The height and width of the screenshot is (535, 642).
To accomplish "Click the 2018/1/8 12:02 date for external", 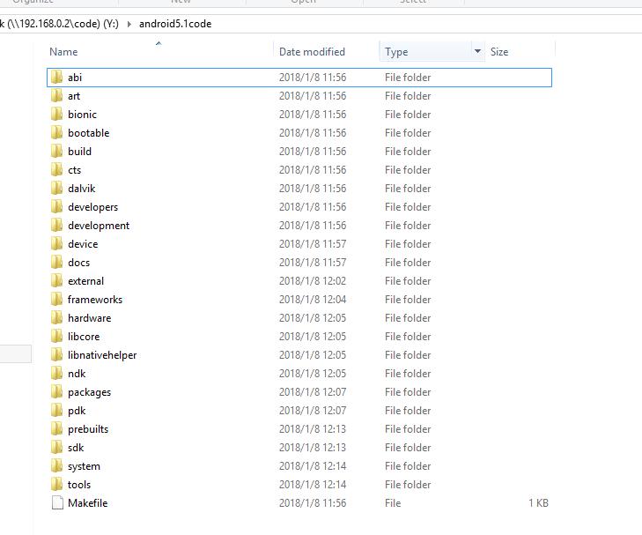I will [313, 281].
